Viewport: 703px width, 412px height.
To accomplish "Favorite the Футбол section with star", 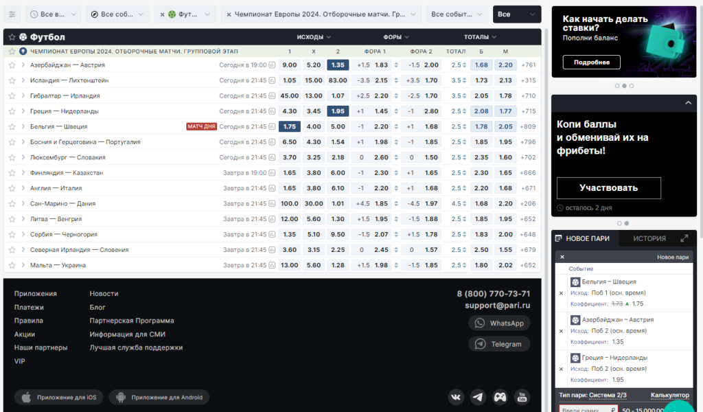I will coord(12,37).
